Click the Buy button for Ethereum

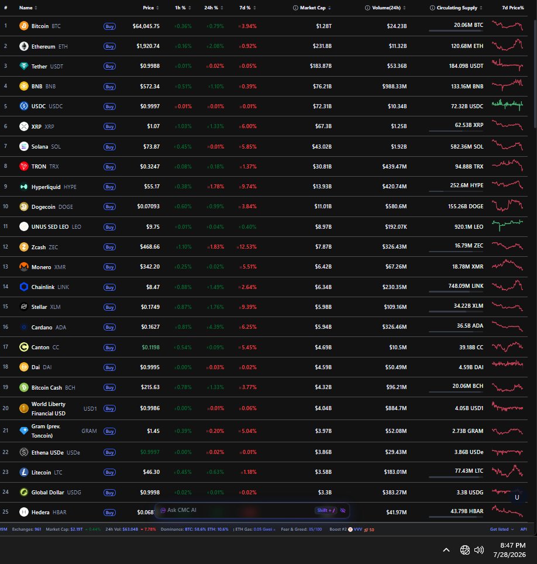point(110,46)
